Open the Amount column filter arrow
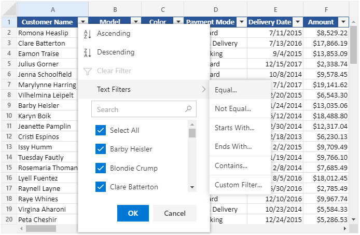 tap(343, 22)
